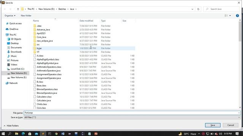Select the Batches breadcrumb segment

tap(62, 9)
